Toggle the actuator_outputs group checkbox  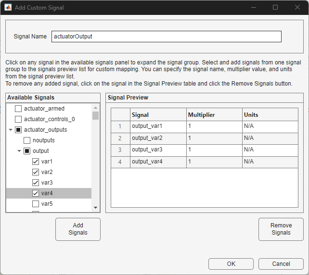[18, 130]
